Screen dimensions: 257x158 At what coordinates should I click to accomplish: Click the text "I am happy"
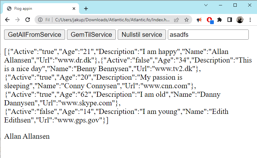pos(160,52)
